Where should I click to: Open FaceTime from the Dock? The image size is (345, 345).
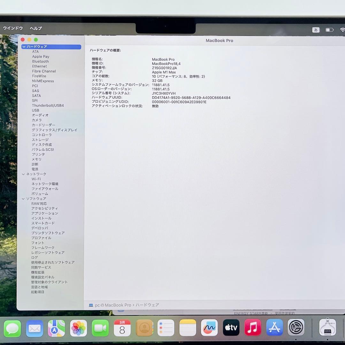point(100,328)
